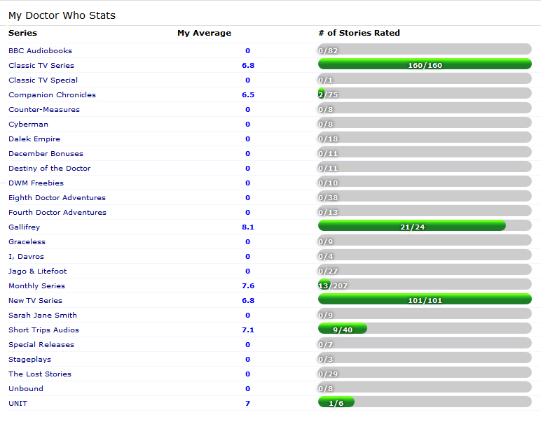Select the 7.1 Short Trips Audios average
Screen dimensions: 541x438
248,330
